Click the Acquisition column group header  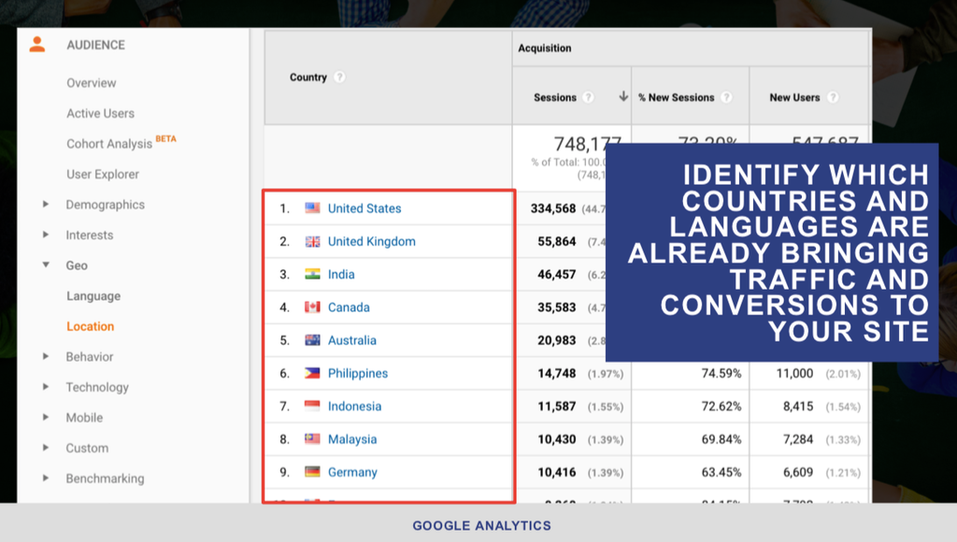545,49
